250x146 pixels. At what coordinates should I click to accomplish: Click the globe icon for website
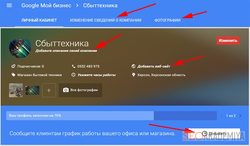[133, 66]
